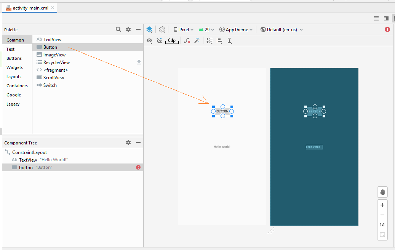Minimize the Component Tree panel
The width and height of the screenshot is (395, 250).
[138, 143]
